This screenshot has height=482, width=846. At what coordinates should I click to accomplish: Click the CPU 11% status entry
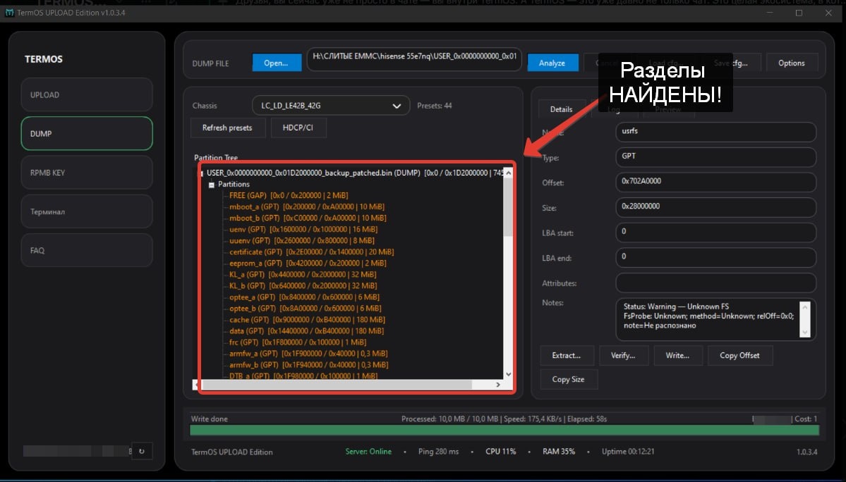[x=501, y=451]
